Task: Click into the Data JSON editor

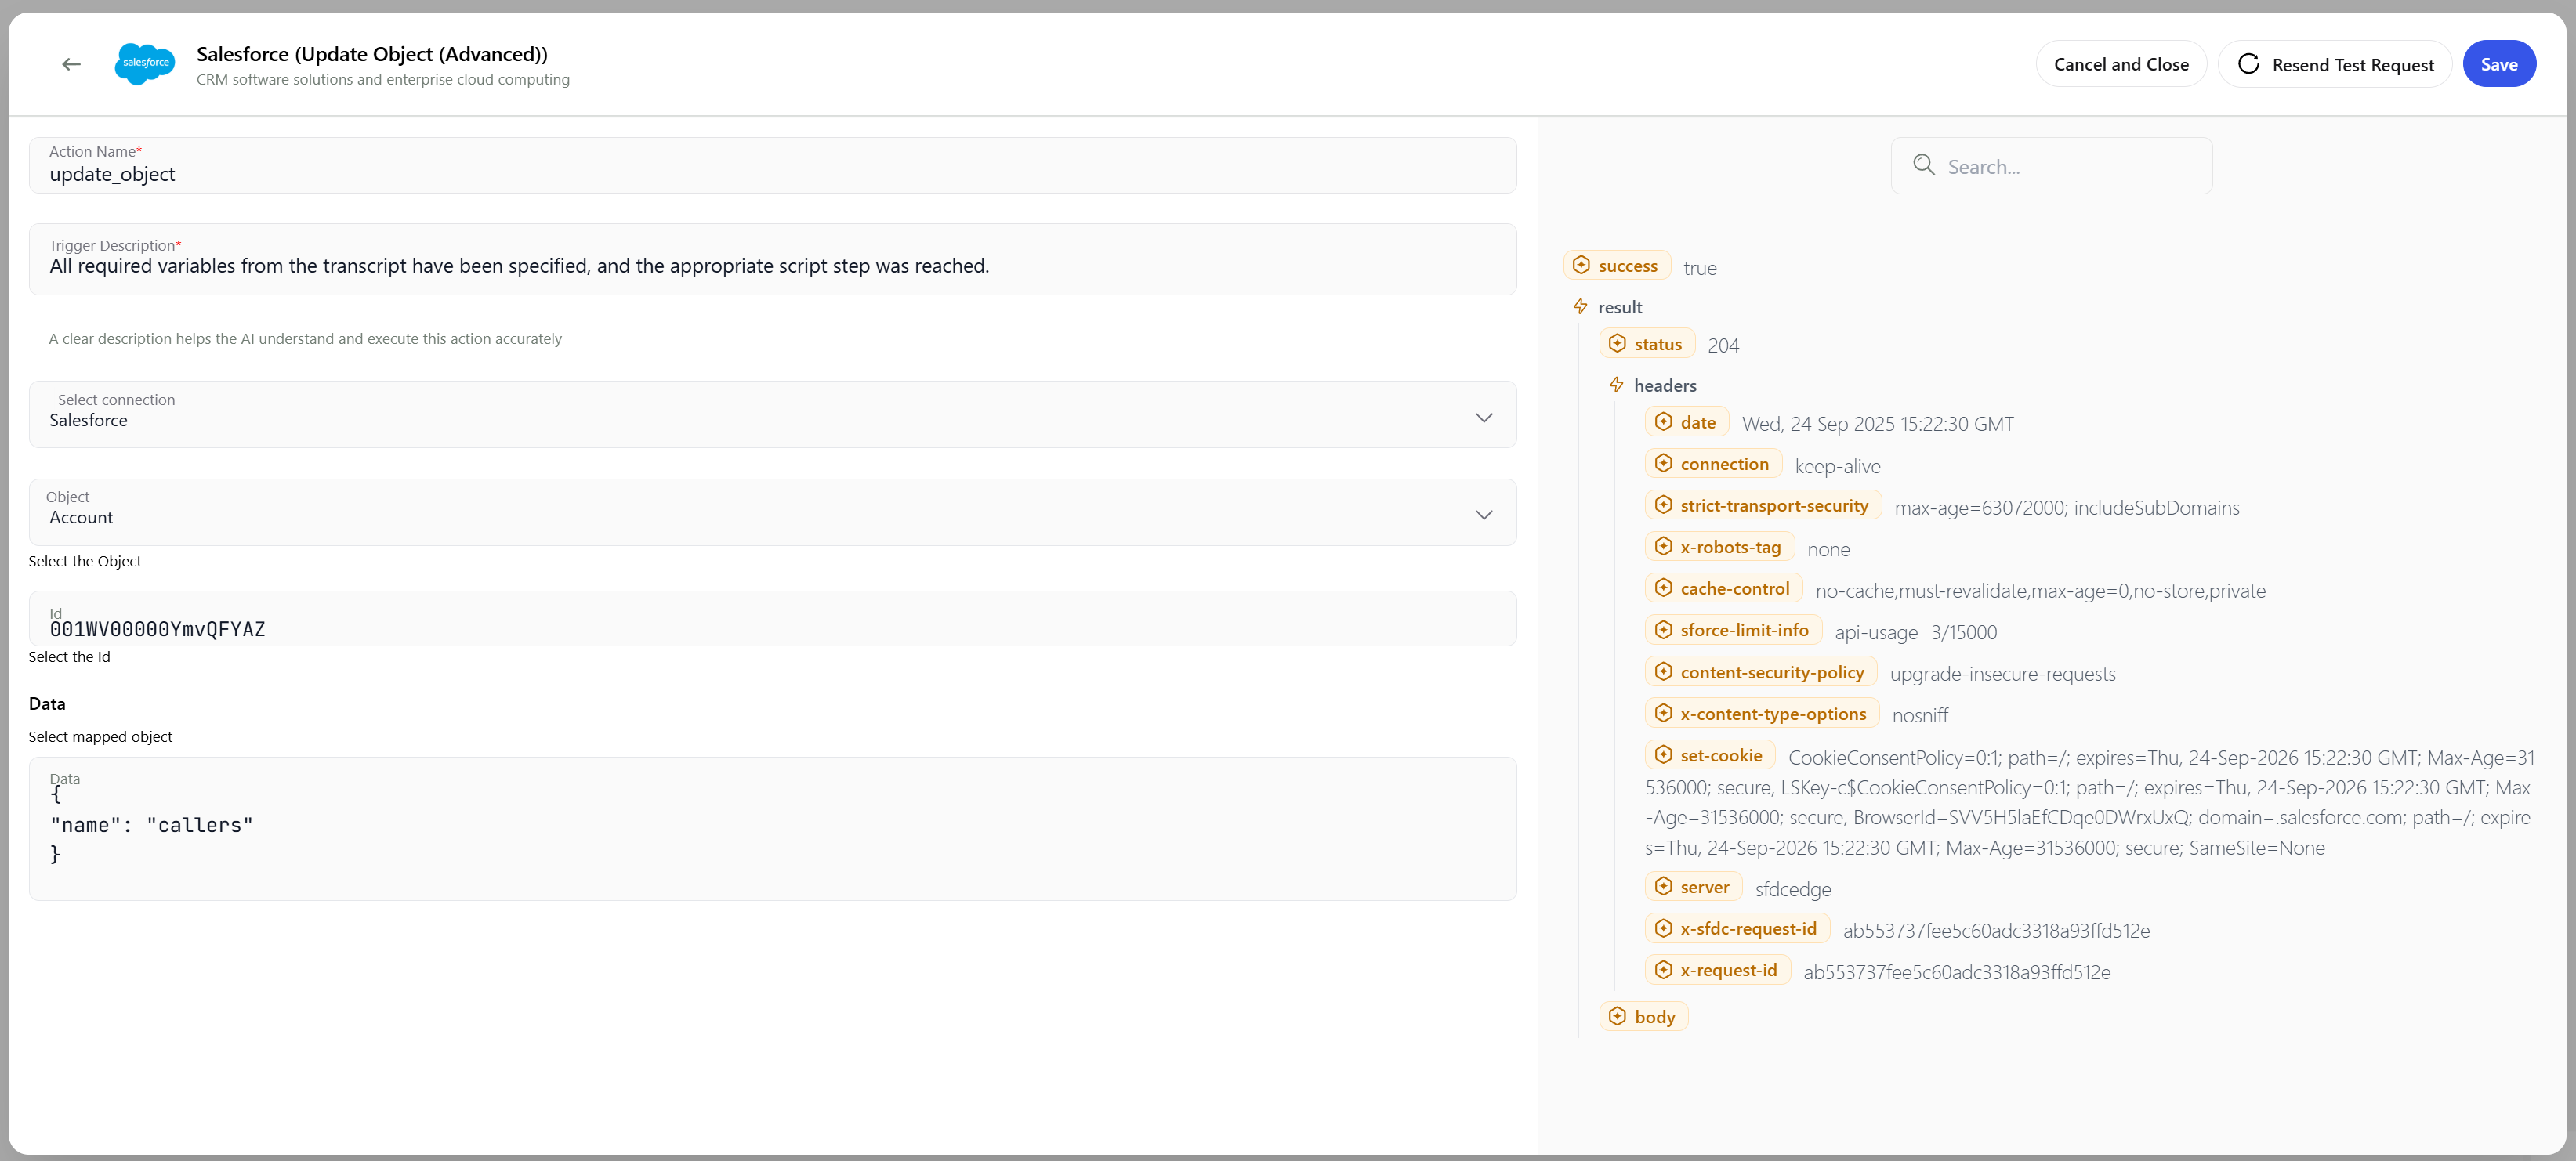Action: point(772,828)
